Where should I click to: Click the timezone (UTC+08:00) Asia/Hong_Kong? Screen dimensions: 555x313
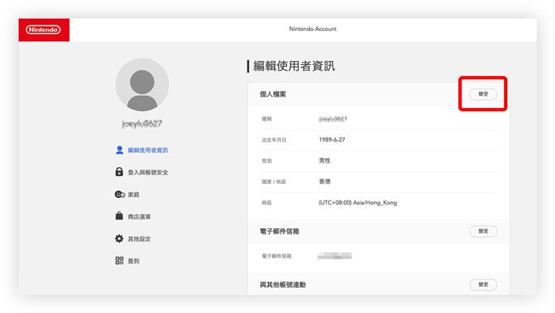click(x=358, y=203)
